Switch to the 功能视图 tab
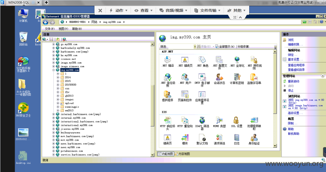This screenshot has width=326, height=172. 165,154
